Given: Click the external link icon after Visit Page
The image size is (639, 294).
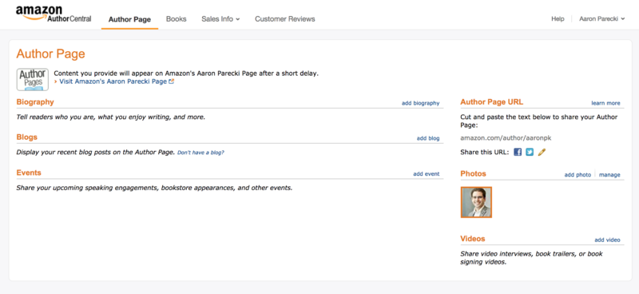Looking at the screenshot, I should (172, 81).
